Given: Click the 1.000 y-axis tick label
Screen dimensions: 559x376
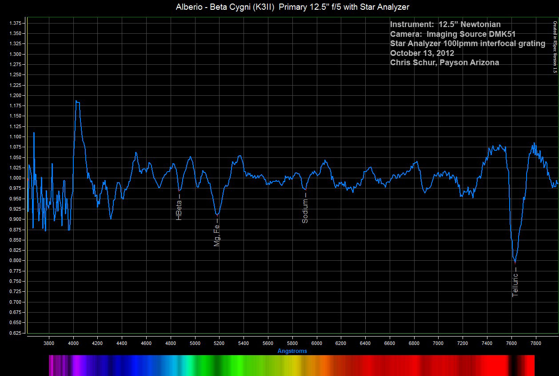Looking at the screenshot, I should (16, 178).
